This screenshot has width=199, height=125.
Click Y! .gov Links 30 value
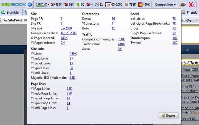71,68
